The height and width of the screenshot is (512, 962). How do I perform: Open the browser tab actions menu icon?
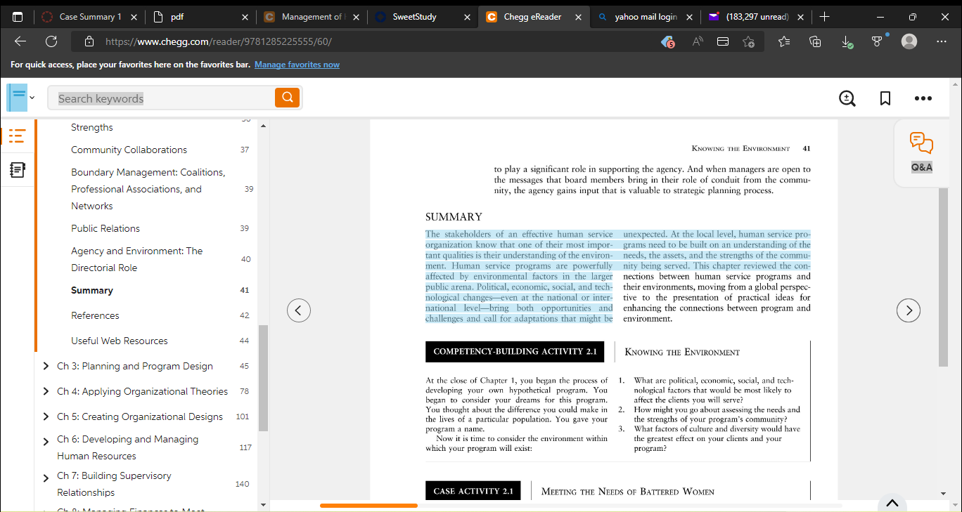(x=17, y=16)
